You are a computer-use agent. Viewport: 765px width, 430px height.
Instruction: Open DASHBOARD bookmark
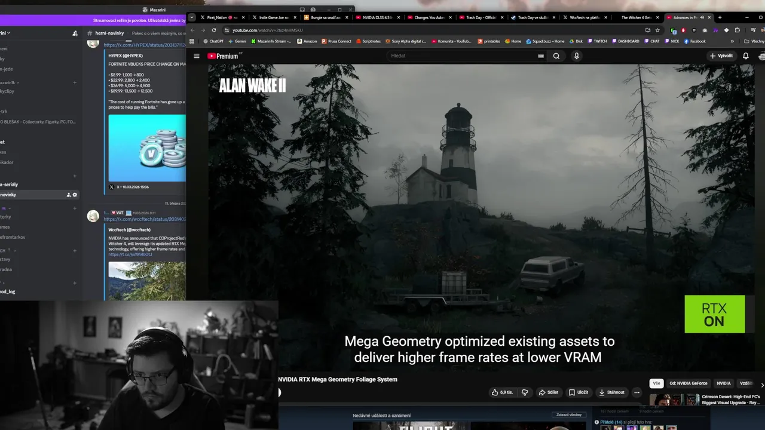pyautogui.click(x=625, y=41)
